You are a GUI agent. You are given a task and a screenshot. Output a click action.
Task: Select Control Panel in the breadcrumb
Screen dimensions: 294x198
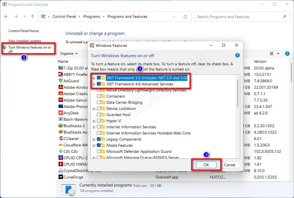coord(64,17)
